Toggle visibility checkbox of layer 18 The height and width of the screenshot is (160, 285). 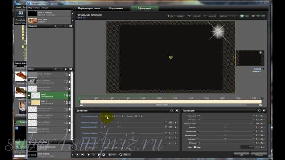pyautogui.click(x=69, y=123)
